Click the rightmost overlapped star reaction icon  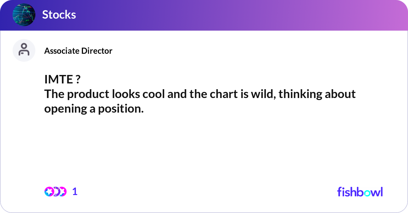(x=63, y=192)
